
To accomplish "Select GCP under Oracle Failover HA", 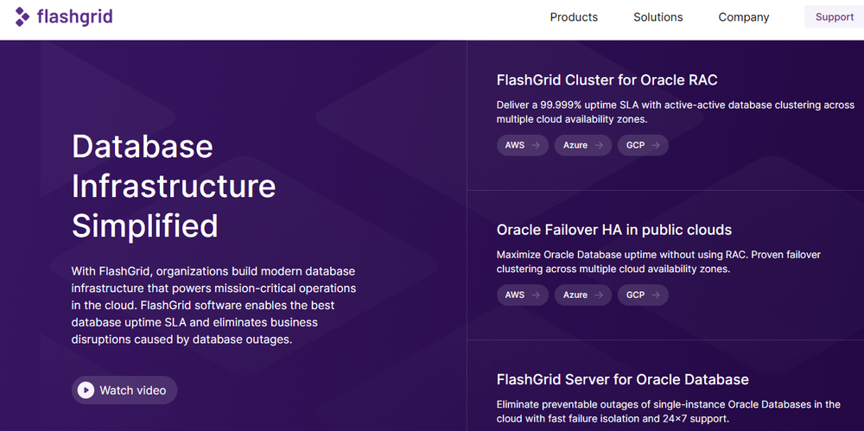I will tap(635, 295).
